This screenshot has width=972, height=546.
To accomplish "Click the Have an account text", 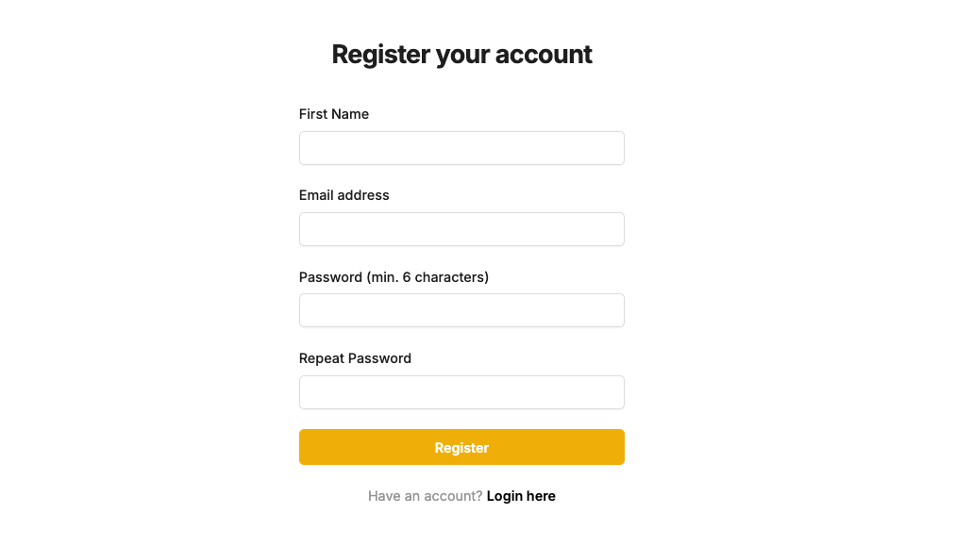I will tap(424, 495).
